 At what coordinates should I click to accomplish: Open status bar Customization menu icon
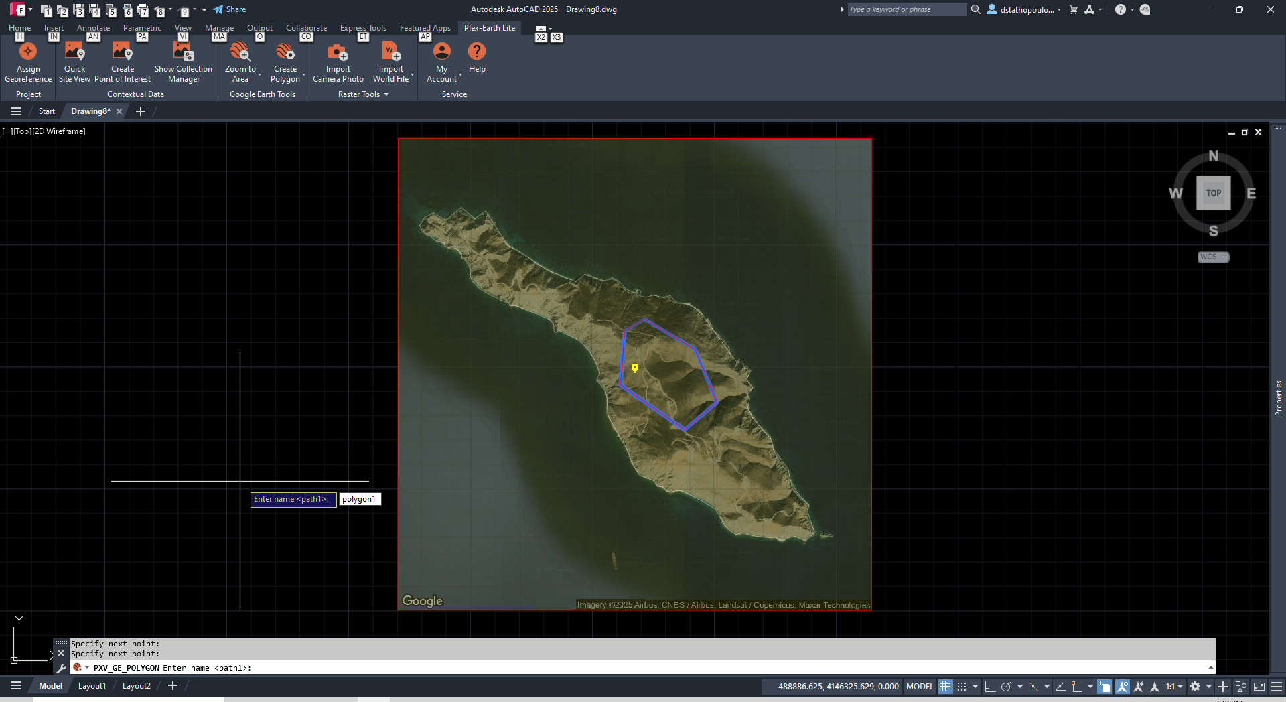pyautogui.click(x=1277, y=687)
